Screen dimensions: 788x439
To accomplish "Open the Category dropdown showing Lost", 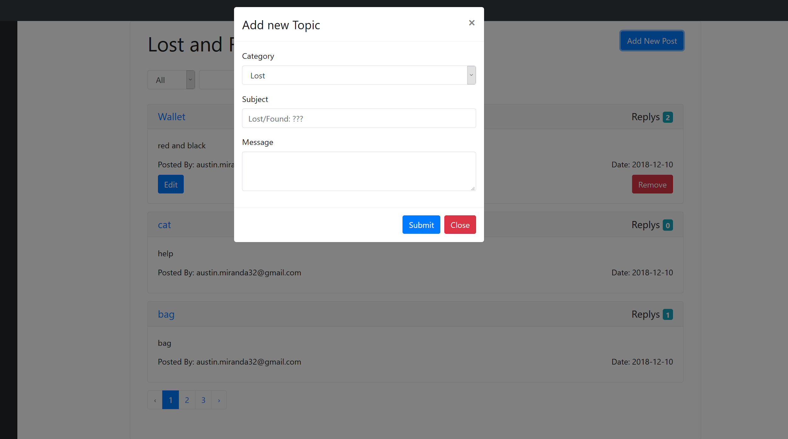I will pos(359,75).
